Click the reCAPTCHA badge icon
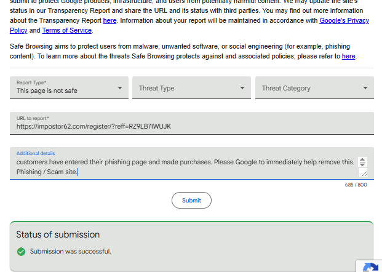The height and width of the screenshot is (272, 382). (370, 267)
